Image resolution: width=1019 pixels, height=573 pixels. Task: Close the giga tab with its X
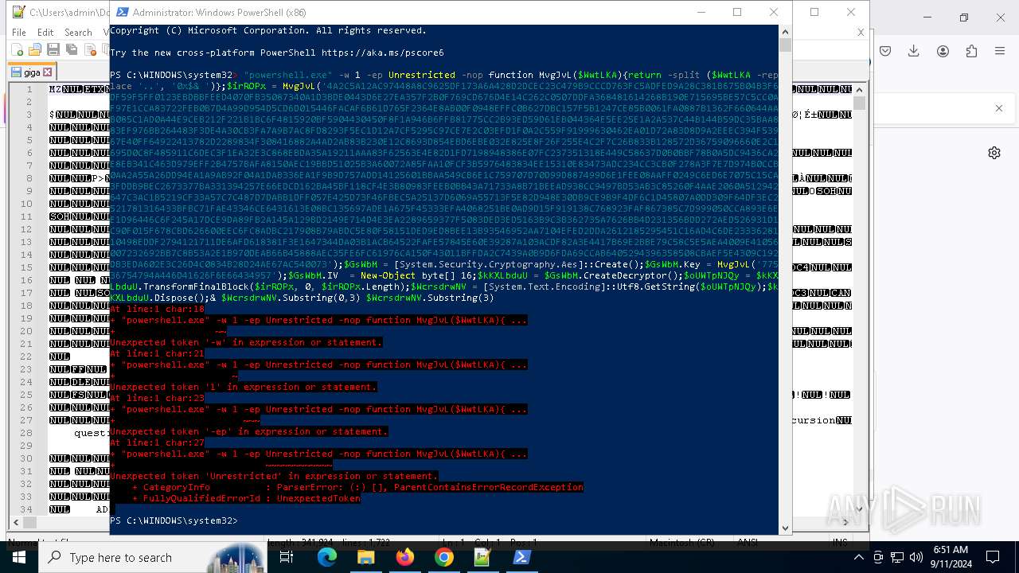click(x=47, y=72)
